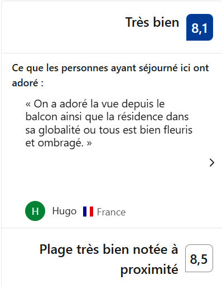Open Plage très bien notée à proximité
The image size is (222, 285).
point(109,259)
